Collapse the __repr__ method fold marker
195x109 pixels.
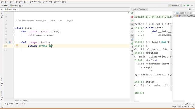14,42
